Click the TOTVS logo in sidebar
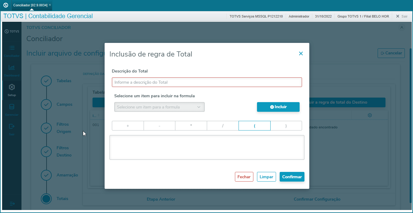Image resolution: width=413 pixels, height=213 pixels. coord(12,31)
